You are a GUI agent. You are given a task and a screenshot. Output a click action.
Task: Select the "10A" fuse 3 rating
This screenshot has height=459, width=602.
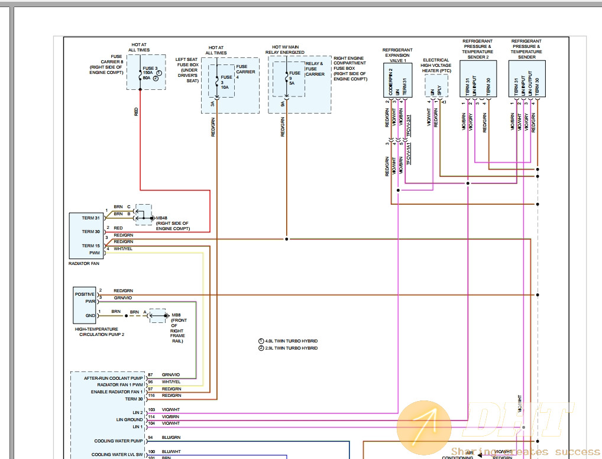225,87
